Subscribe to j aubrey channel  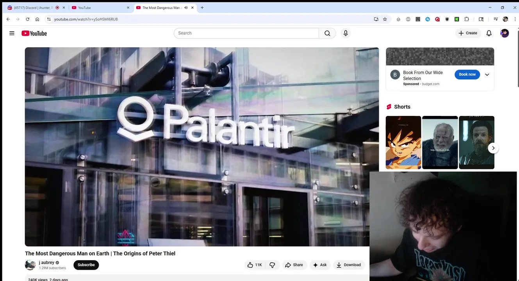click(x=86, y=265)
